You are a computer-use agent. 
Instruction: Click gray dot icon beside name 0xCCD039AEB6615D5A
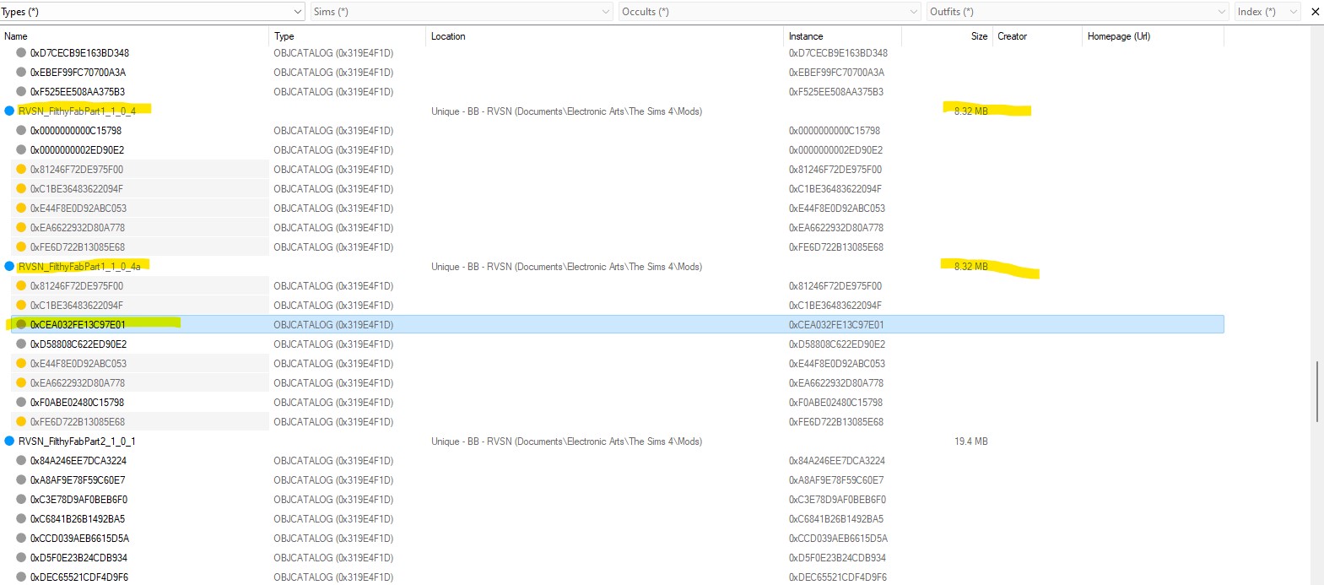click(x=21, y=538)
